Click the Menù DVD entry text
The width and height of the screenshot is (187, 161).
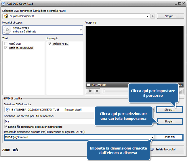click(x=15, y=44)
